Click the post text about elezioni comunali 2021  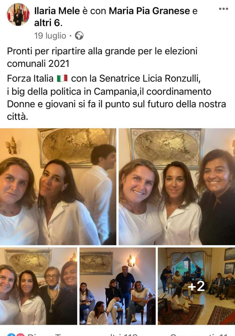tap(102, 58)
